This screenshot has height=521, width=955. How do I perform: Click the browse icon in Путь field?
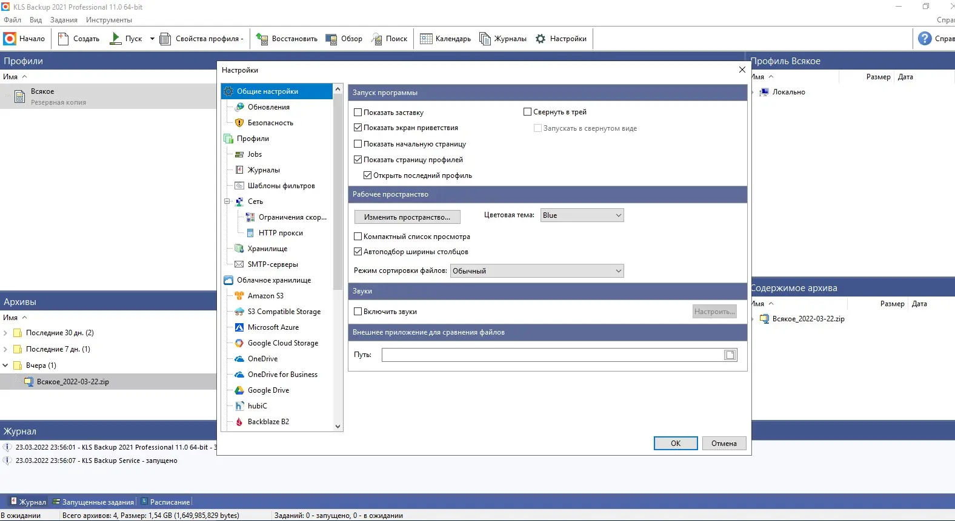click(730, 355)
